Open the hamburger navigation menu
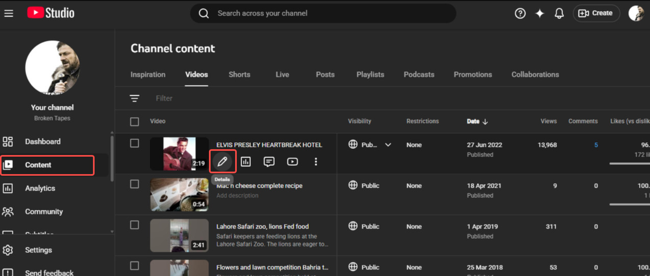Screen dimensions: 650x276 click(9, 13)
